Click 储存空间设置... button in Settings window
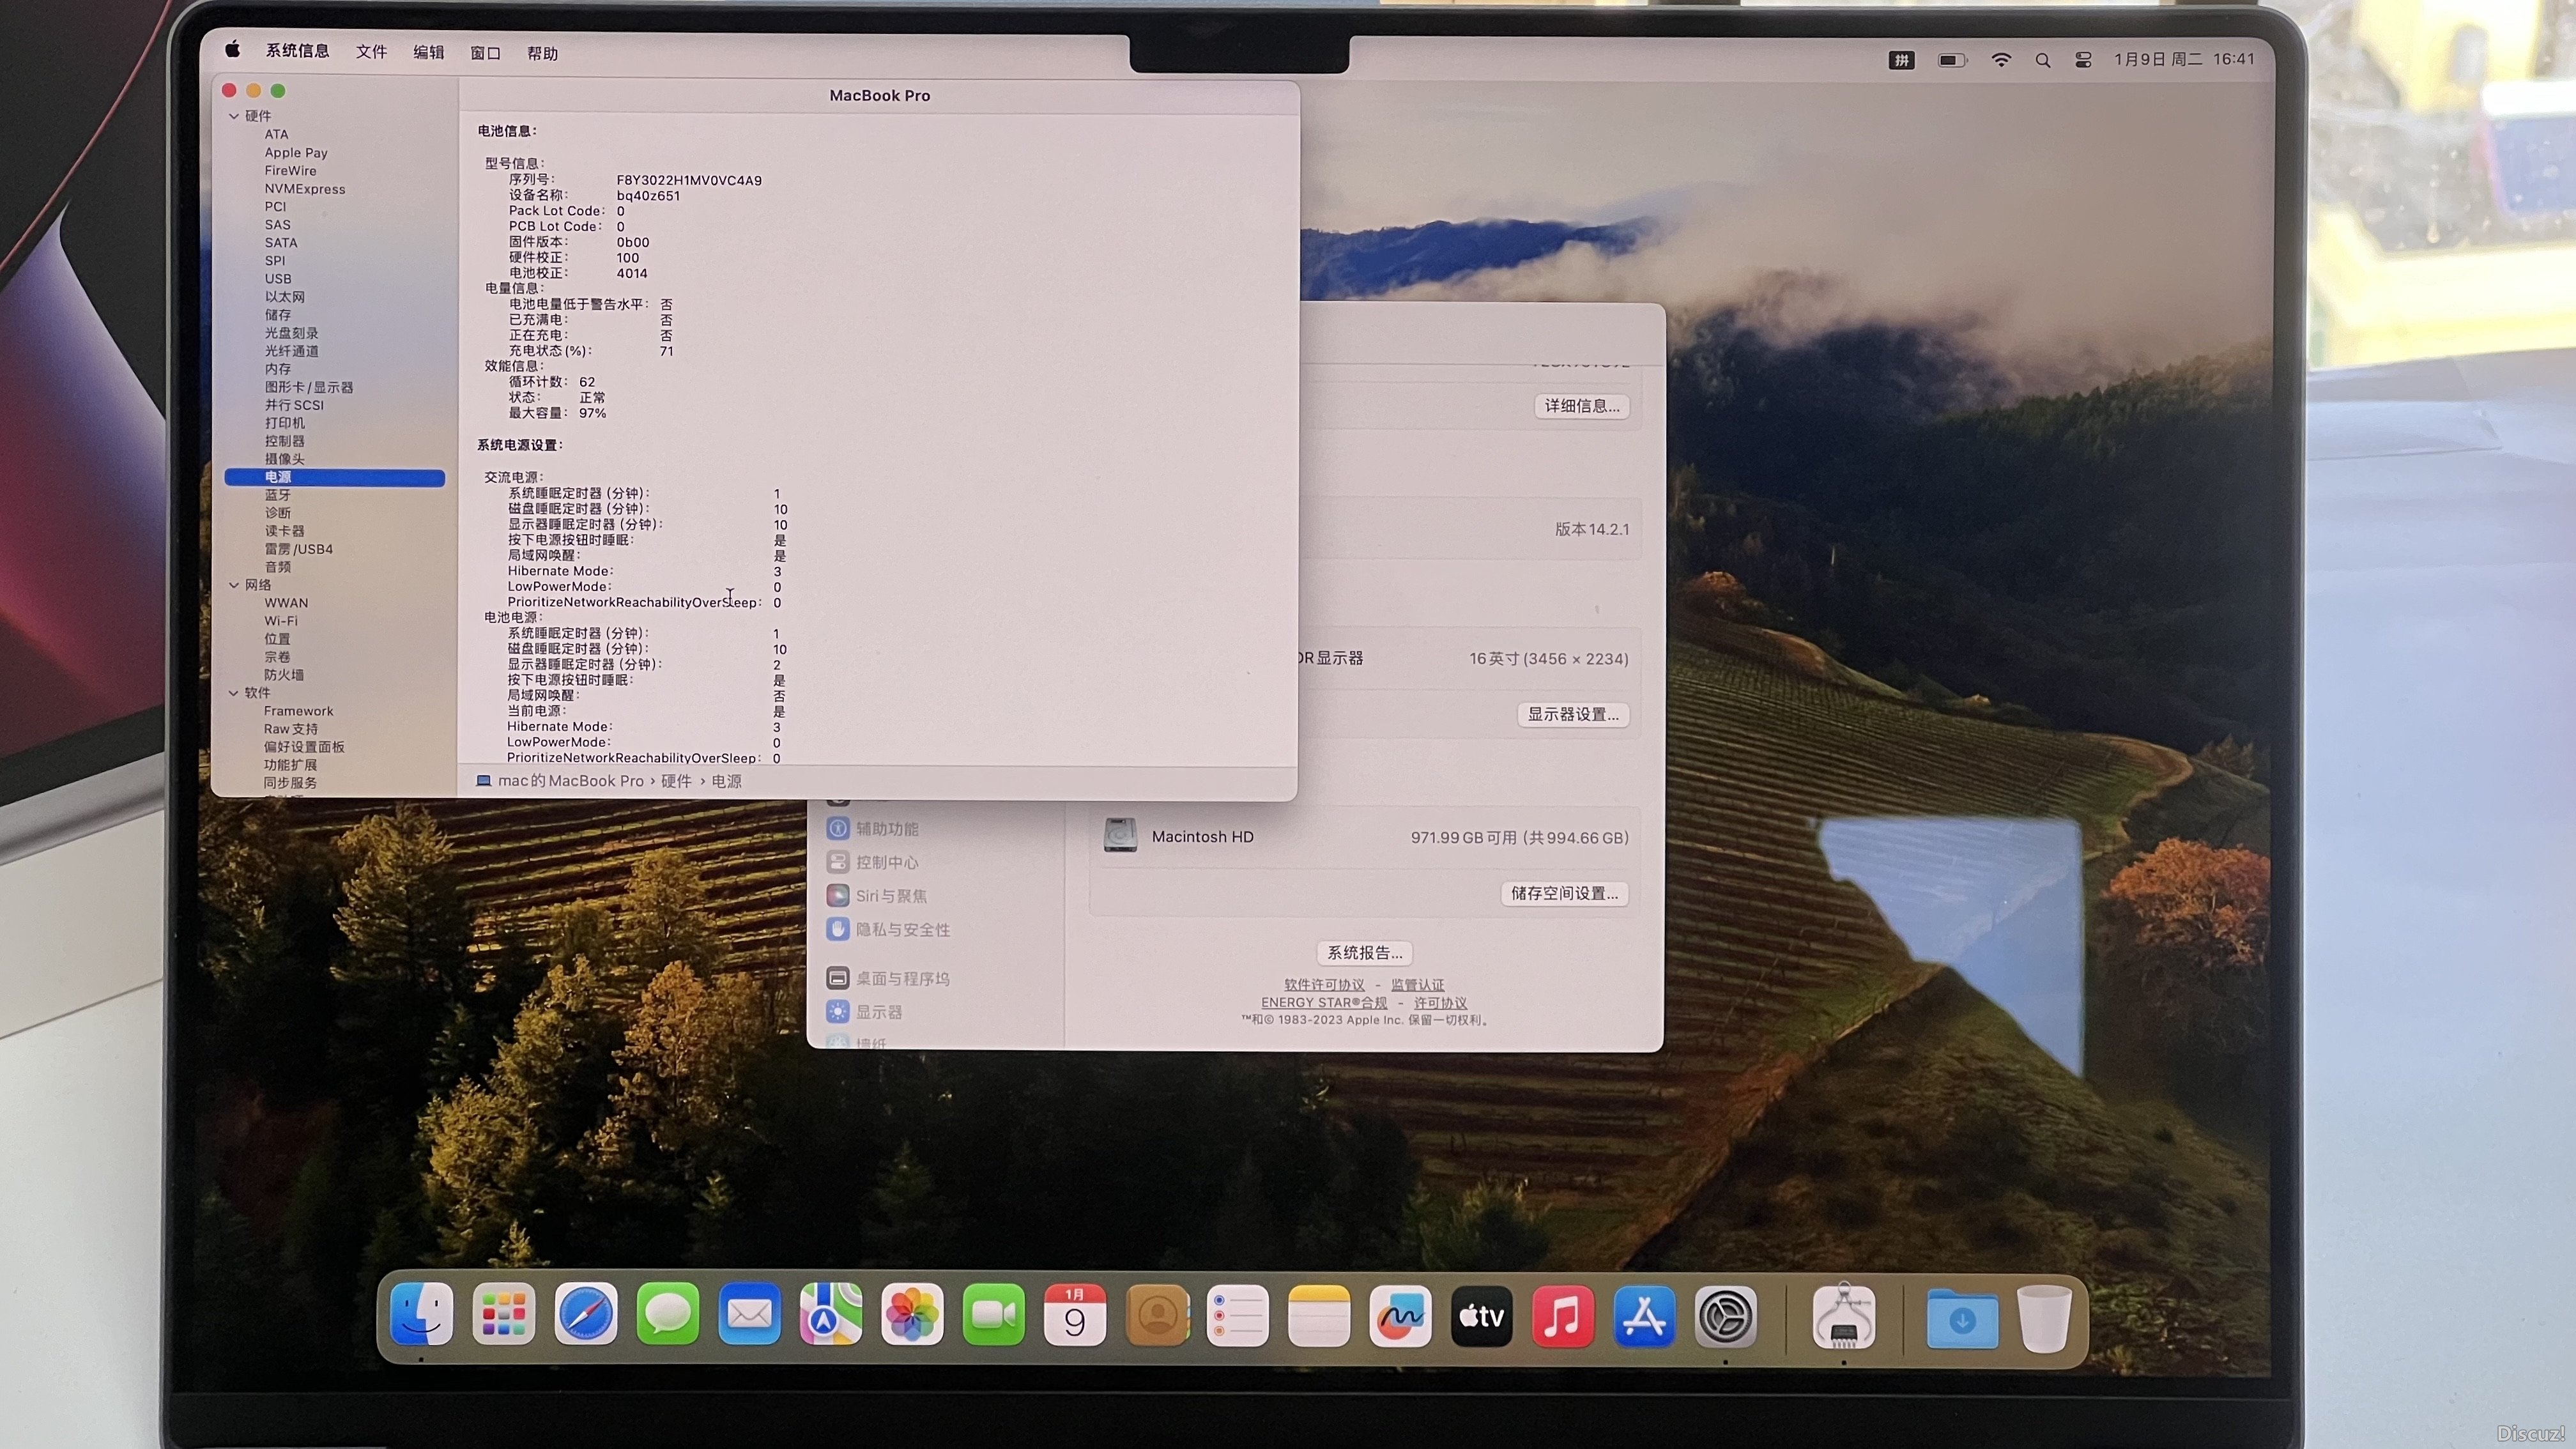 (1564, 894)
